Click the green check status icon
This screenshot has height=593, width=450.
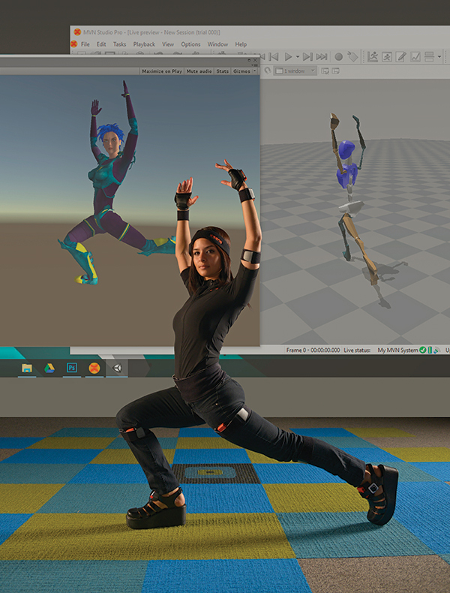tap(423, 351)
